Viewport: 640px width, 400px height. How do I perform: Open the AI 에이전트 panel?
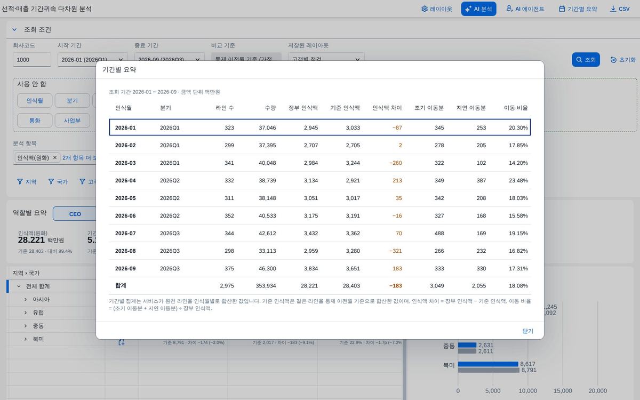525,9
